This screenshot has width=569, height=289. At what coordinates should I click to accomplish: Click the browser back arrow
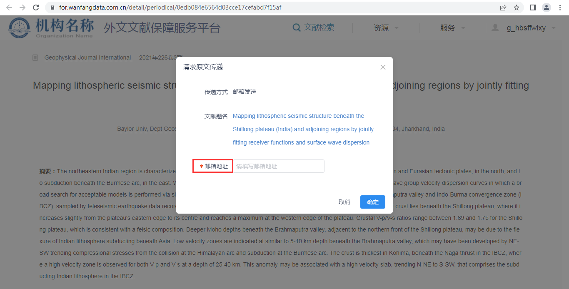(9, 7)
